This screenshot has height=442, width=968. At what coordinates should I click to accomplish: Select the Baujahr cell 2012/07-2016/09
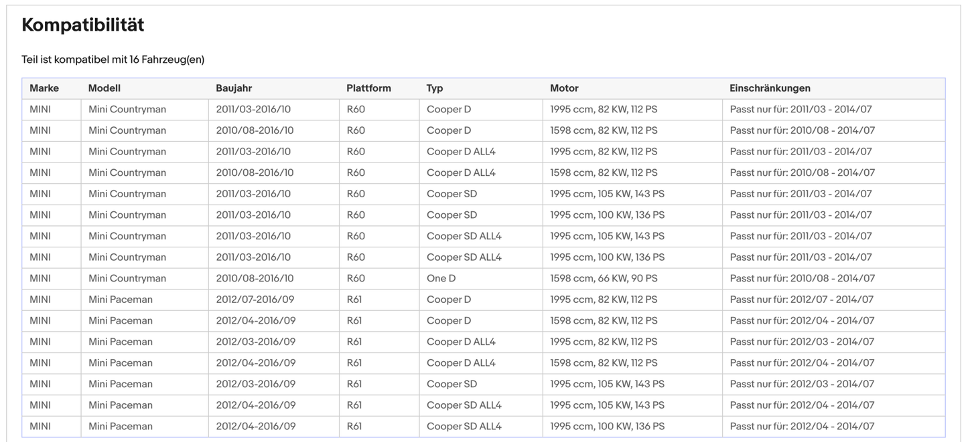[255, 300]
